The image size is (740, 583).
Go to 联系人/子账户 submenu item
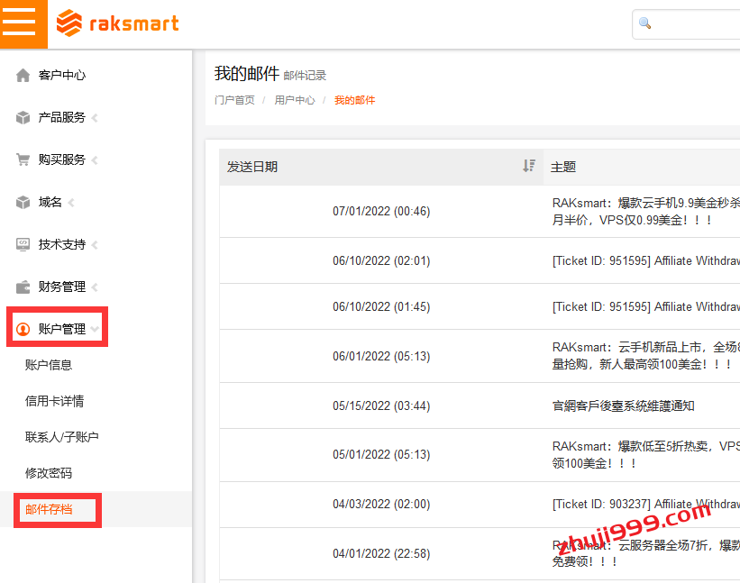point(62,437)
